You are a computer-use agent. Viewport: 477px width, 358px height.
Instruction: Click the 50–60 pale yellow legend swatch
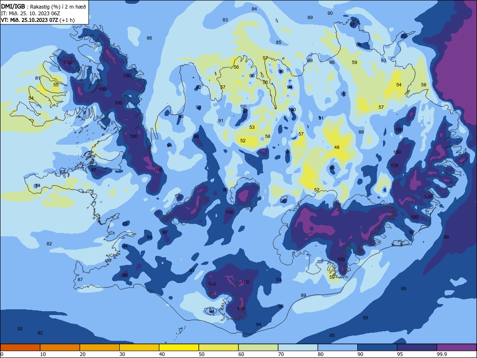(218, 347)
